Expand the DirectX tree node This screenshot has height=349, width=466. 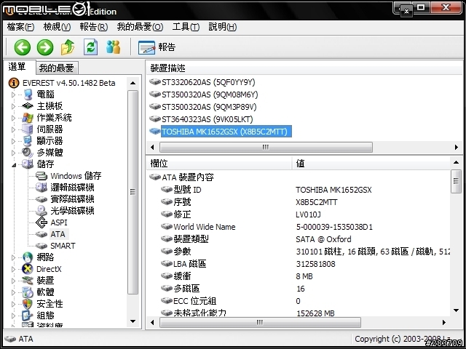13,269
